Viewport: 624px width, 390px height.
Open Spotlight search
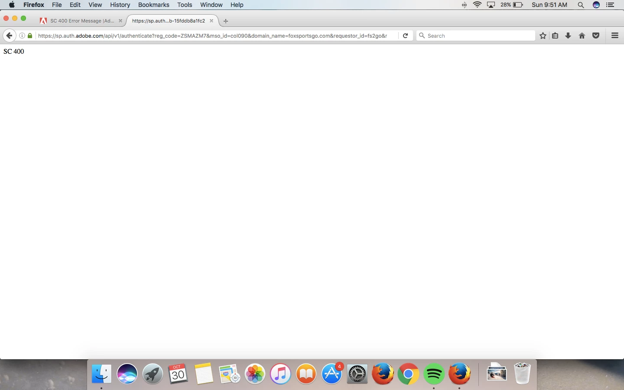pos(581,5)
